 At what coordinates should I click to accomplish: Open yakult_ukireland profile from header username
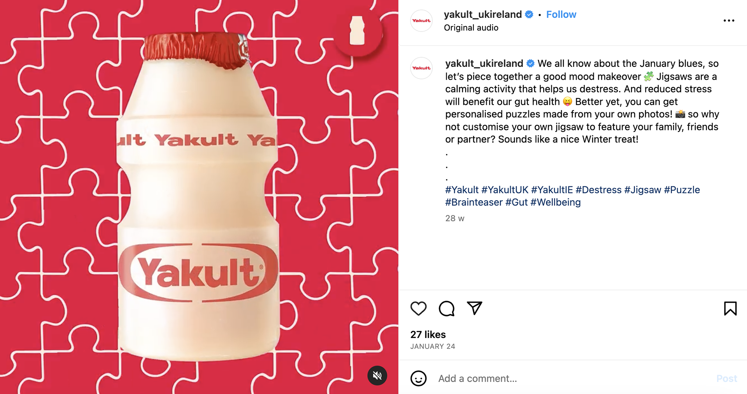483,14
